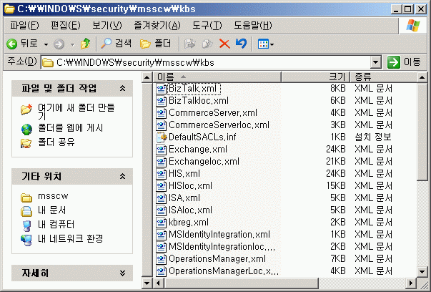Click the horizontal scrollbar right arrow
The height and width of the screenshot is (292, 431).
click(411, 283)
